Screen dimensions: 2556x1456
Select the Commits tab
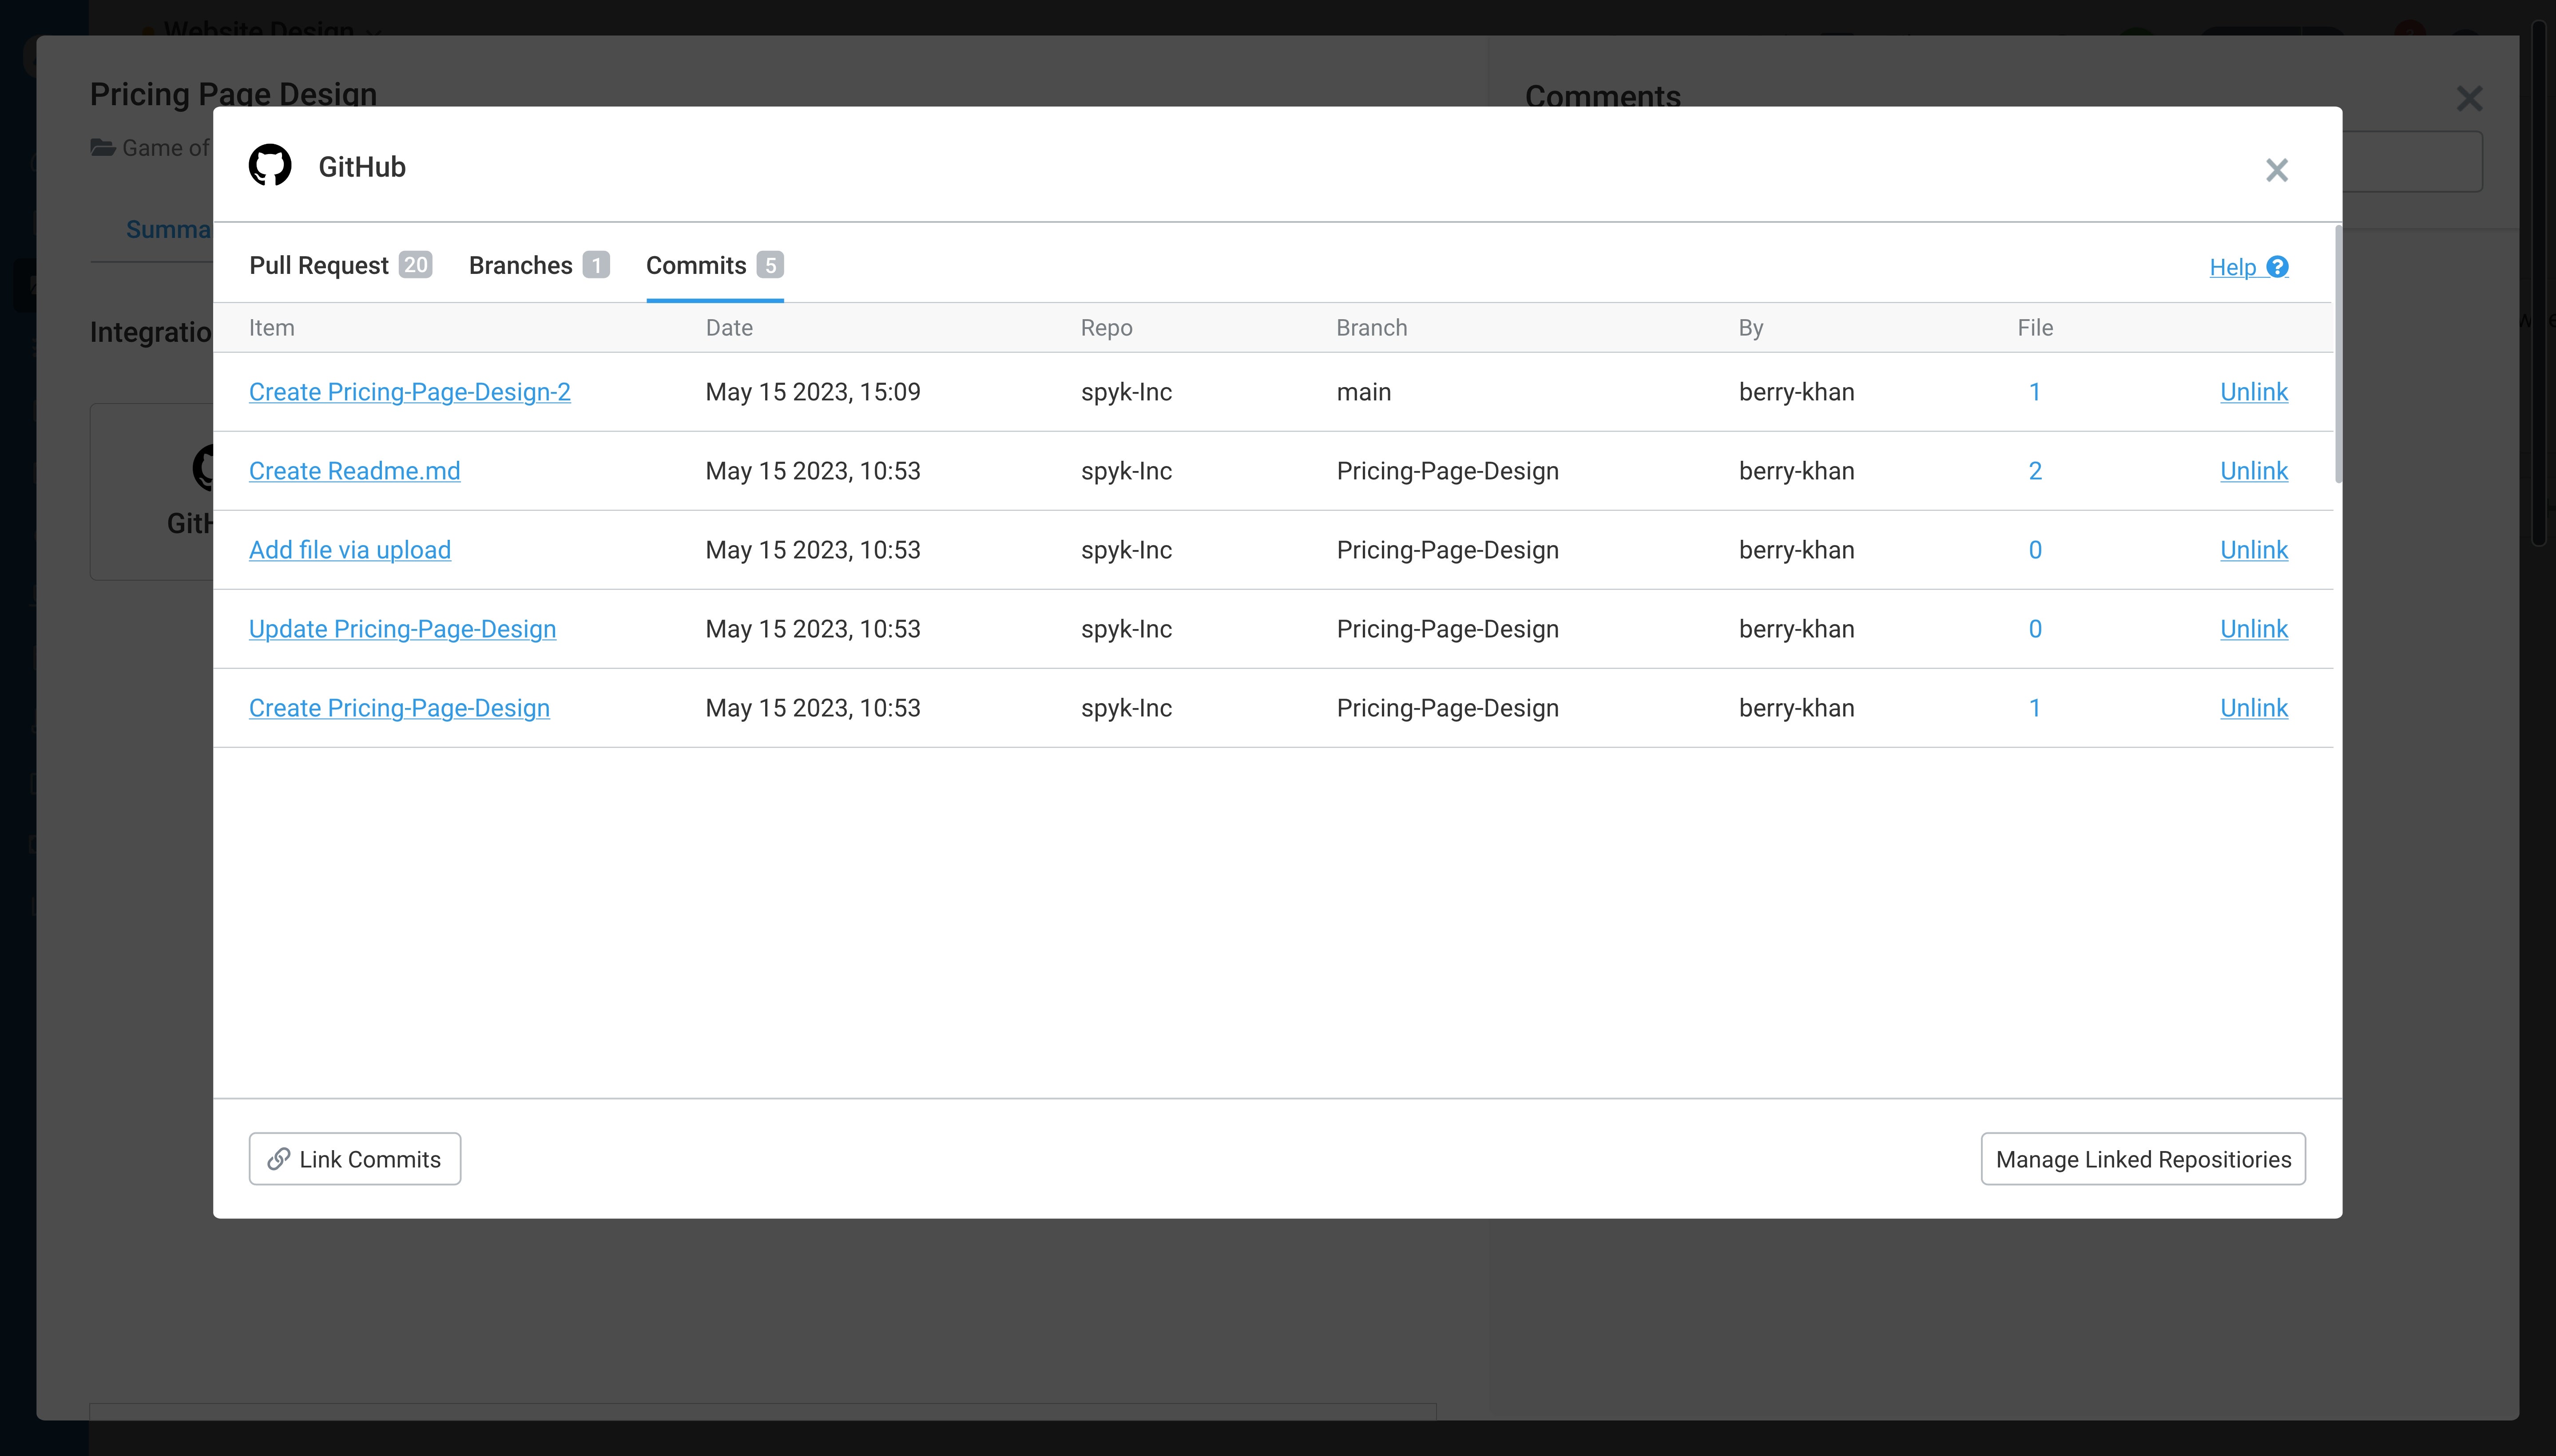tap(714, 265)
